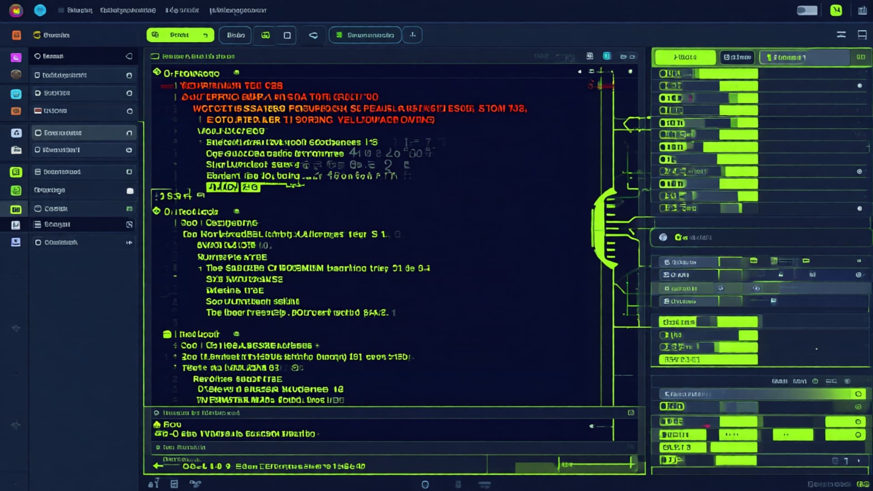Click the green grid icon toolbar button

(266, 35)
